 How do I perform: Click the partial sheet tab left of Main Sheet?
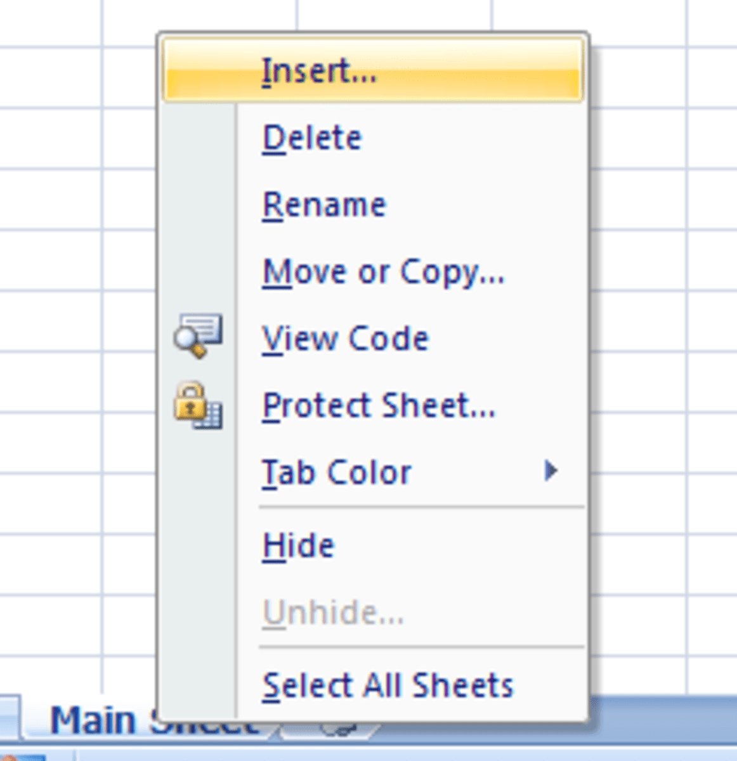tap(9, 717)
